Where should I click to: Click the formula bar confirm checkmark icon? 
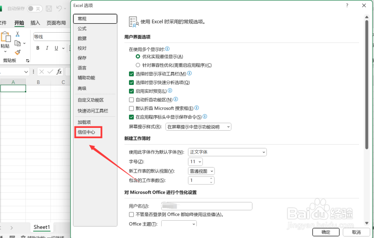click(x=50, y=72)
